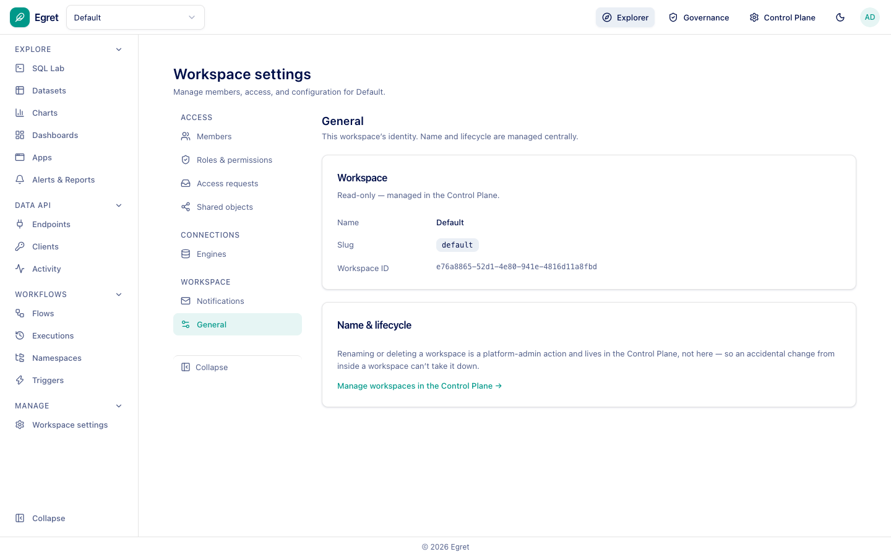This screenshot has width=891, height=557.
Task: Open Apps in the sidebar
Action: (69, 158)
